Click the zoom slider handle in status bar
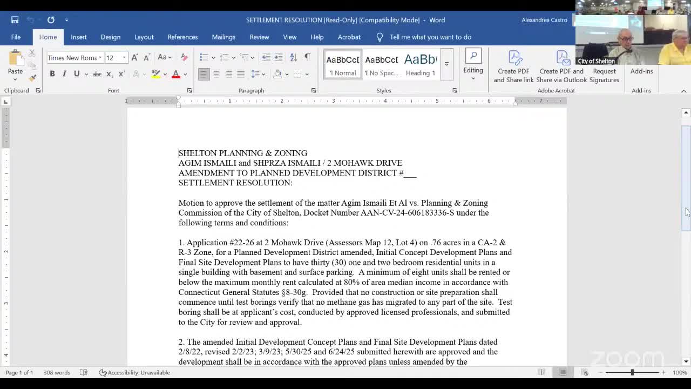The width and height of the screenshot is (691, 389). click(x=632, y=372)
